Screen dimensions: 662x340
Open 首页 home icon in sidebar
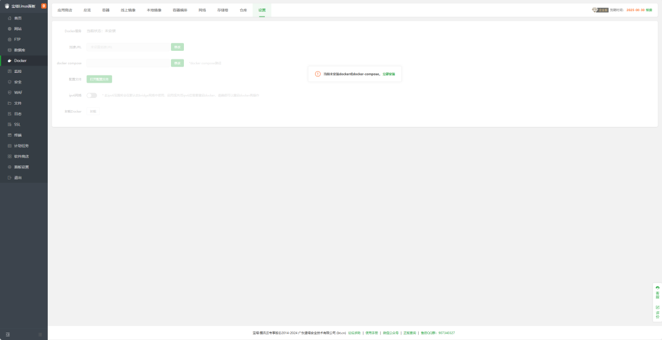[x=10, y=18]
